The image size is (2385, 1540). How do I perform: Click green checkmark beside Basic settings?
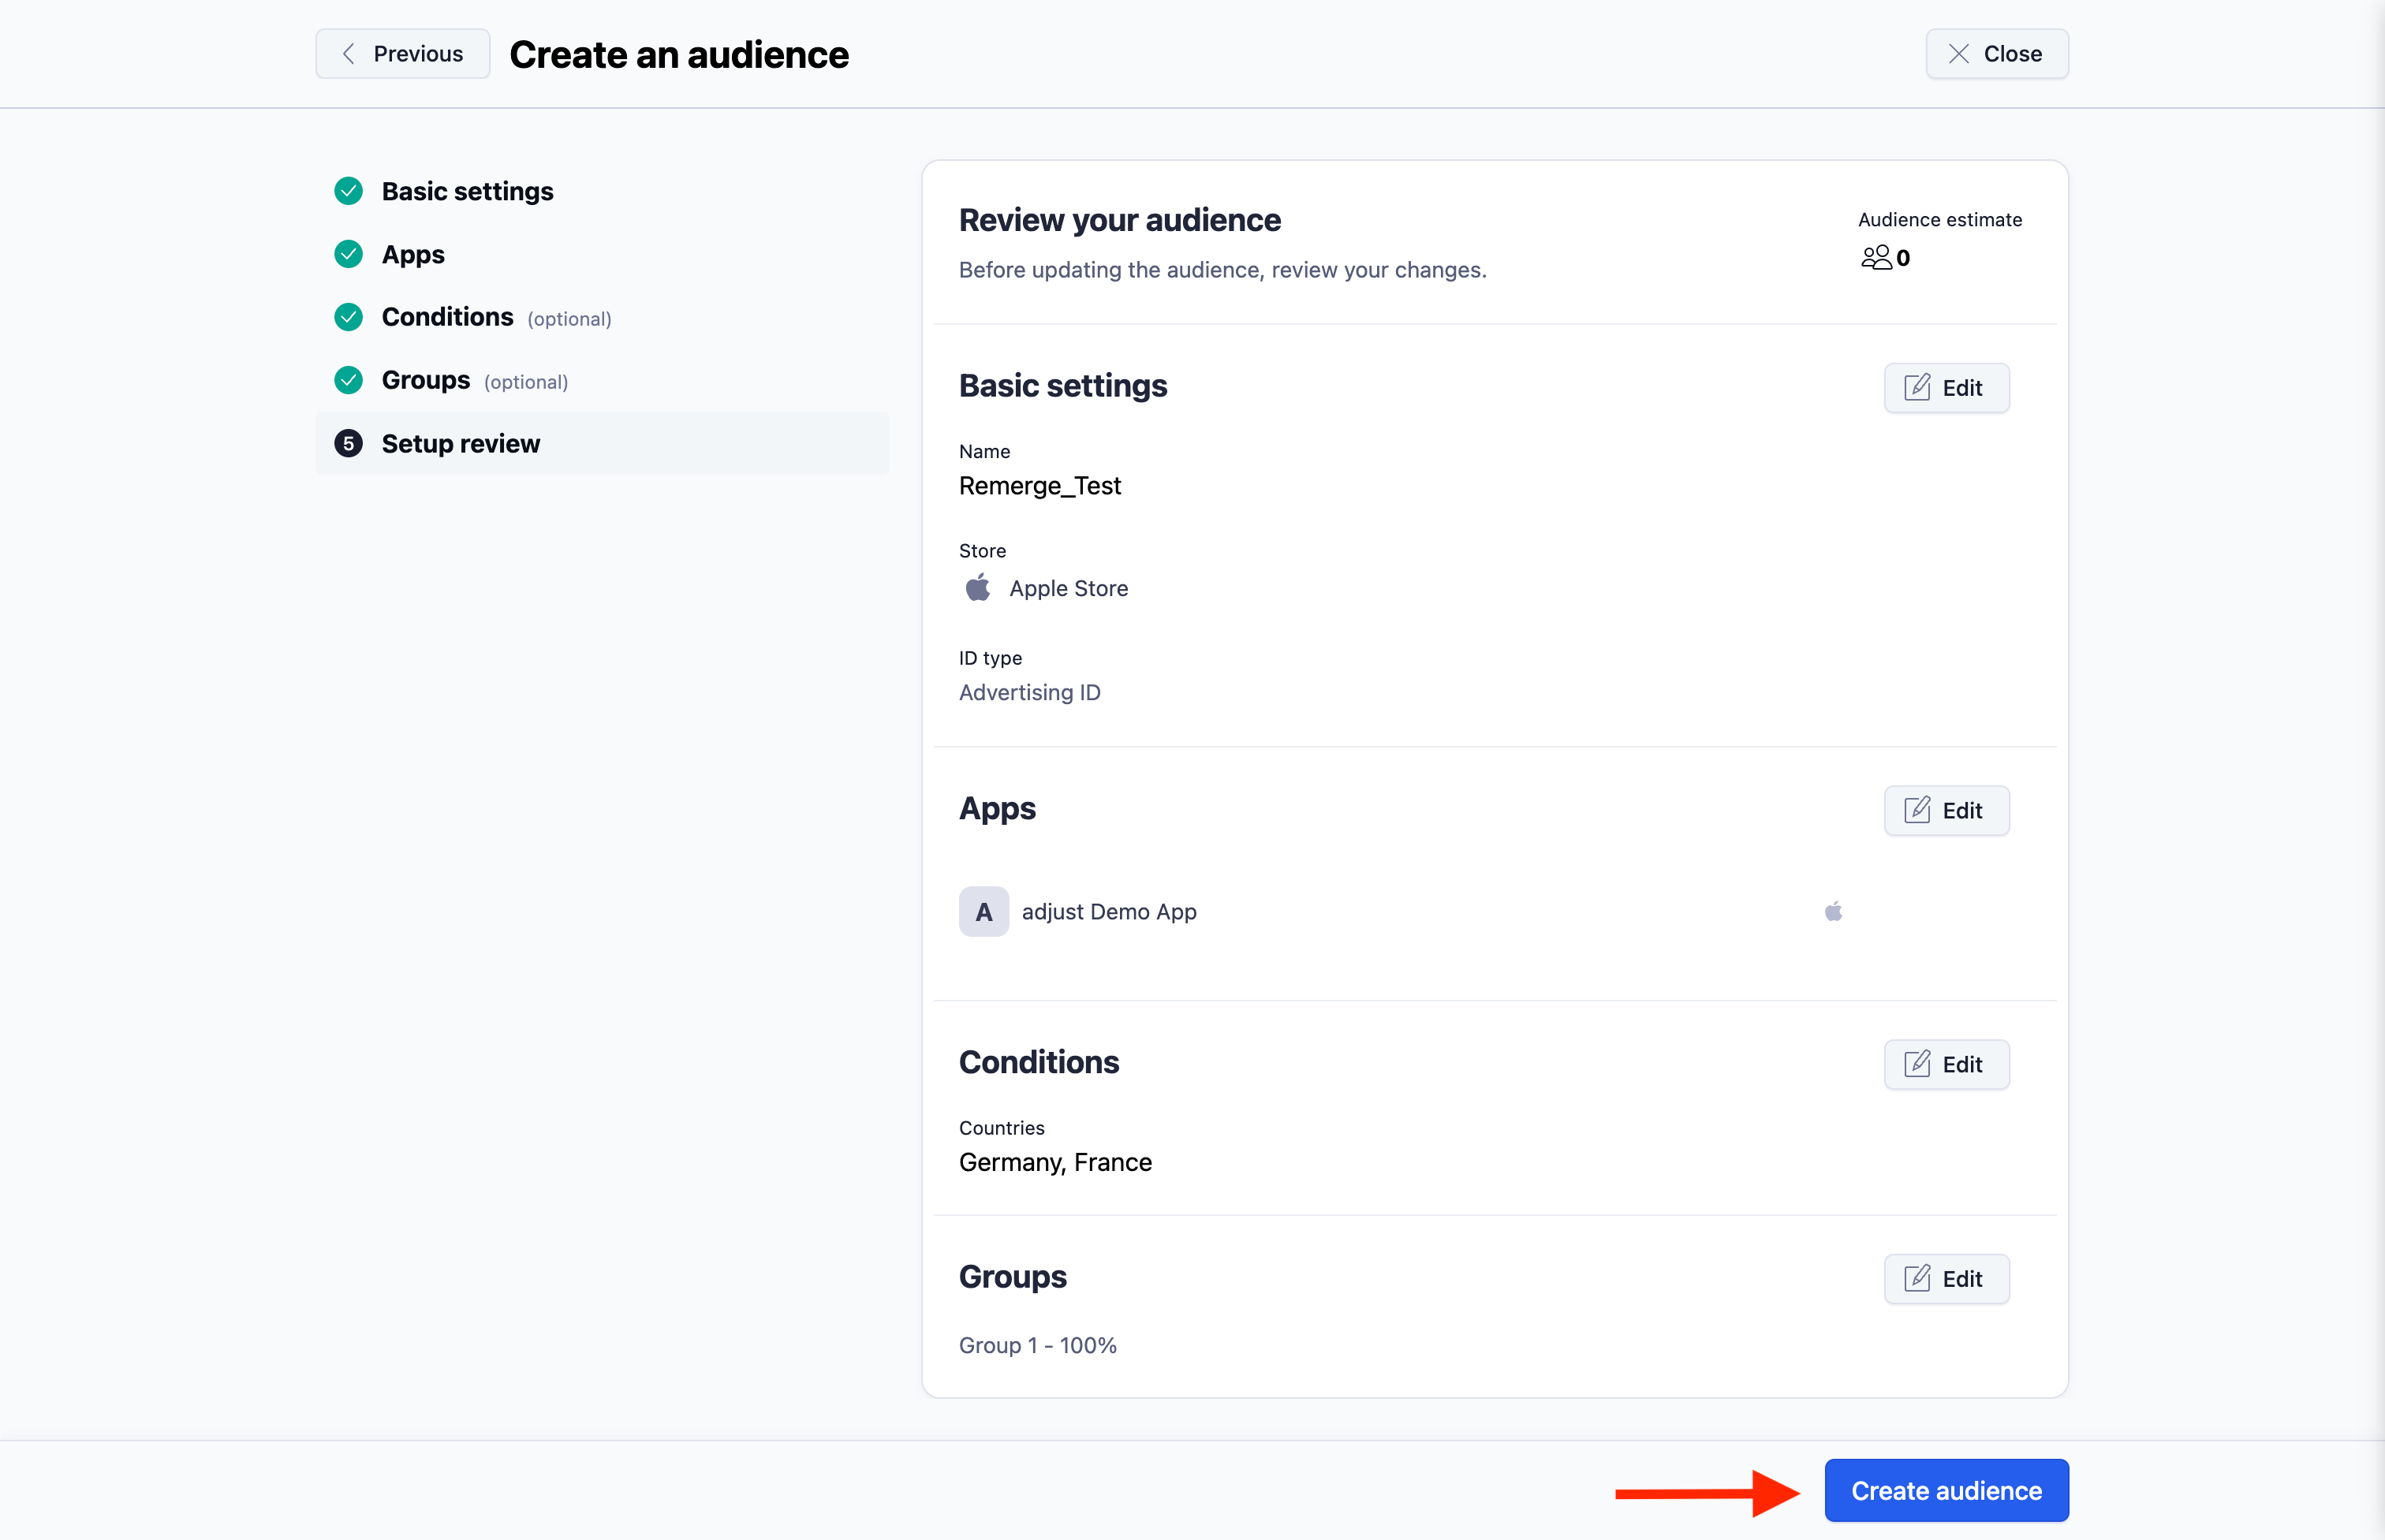click(x=348, y=191)
